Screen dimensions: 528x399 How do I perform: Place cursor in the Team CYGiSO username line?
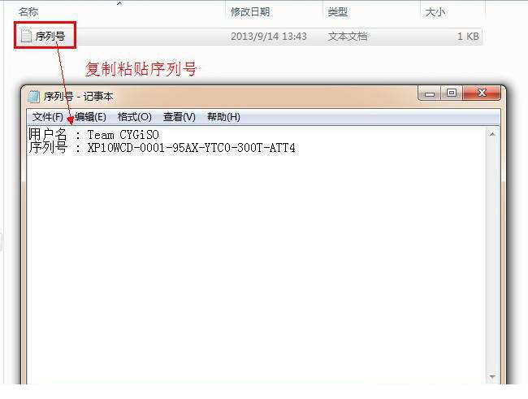click(93, 135)
